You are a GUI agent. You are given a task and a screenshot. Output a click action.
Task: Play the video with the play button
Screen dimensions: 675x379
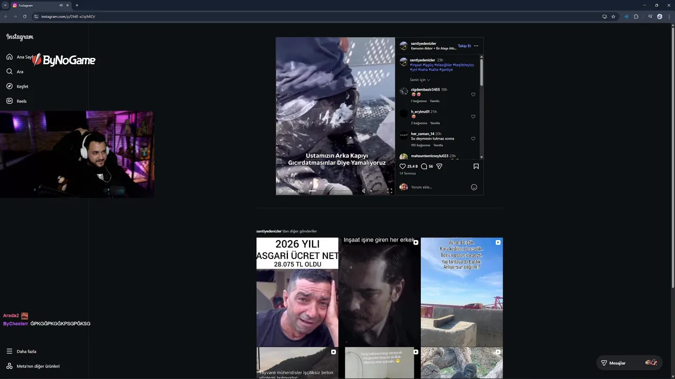(x=281, y=191)
